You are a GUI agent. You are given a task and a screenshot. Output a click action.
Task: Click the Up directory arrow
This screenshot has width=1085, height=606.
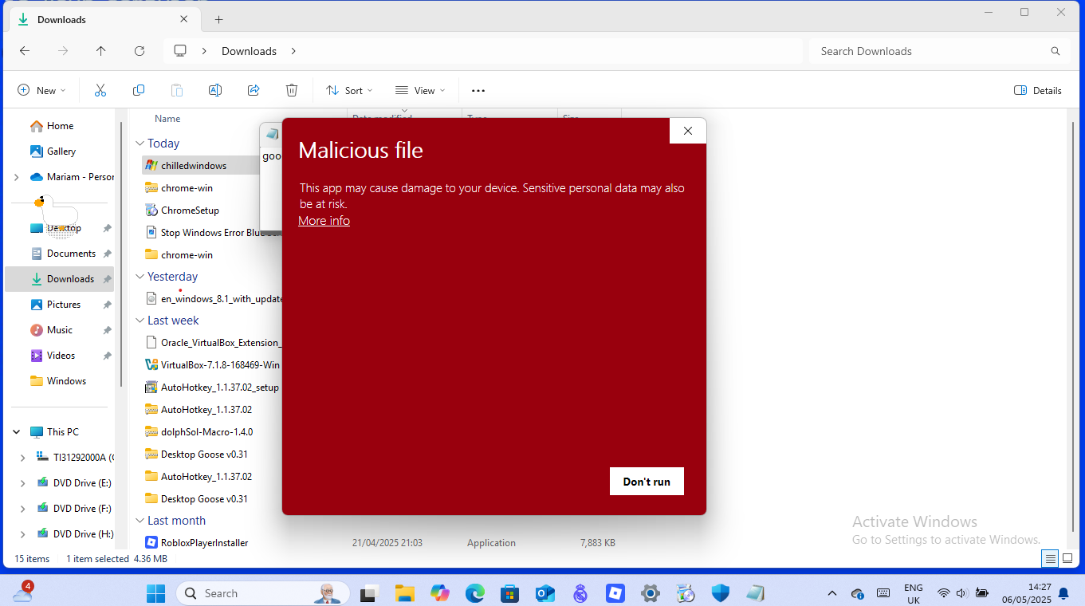(x=101, y=51)
